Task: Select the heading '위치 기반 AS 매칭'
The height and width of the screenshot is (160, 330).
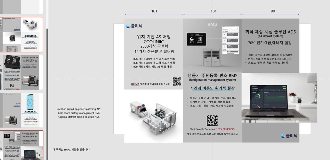Action: tap(154, 37)
